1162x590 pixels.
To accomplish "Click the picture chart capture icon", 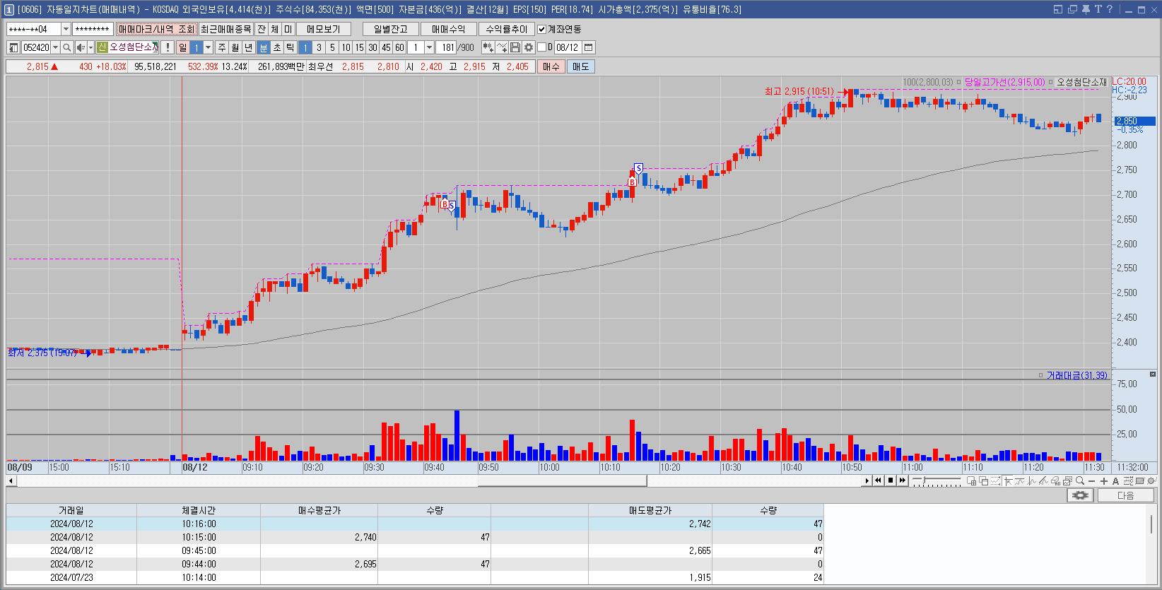I will click(x=1068, y=481).
